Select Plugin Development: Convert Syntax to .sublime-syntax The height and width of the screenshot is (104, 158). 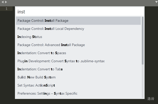[78, 61]
